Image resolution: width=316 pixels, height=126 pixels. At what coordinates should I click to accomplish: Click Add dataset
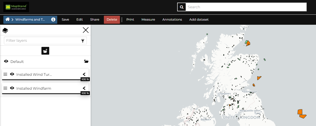tap(199, 20)
